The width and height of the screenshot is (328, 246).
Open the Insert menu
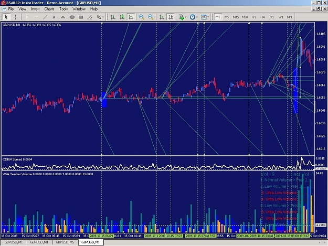tap(35, 9)
